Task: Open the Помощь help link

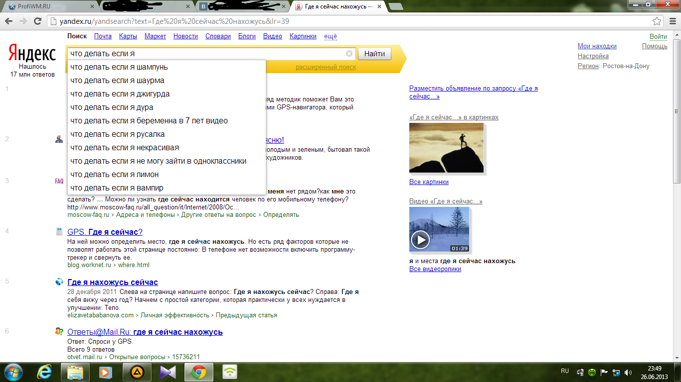Action: coord(655,46)
